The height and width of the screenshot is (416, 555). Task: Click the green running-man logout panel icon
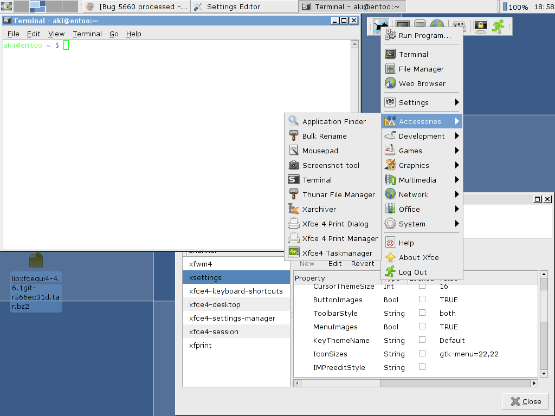[498, 25]
